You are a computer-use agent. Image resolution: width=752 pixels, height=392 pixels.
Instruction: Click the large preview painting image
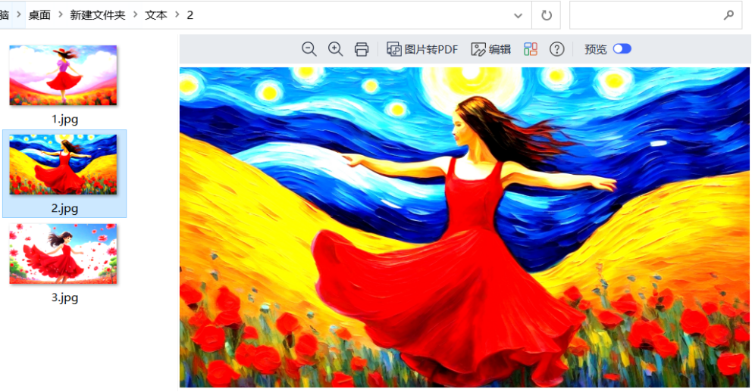pyautogui.click(x=464, y=227)
